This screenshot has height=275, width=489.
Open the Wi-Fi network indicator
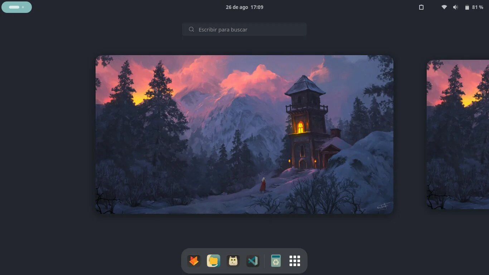click(444, 7)
